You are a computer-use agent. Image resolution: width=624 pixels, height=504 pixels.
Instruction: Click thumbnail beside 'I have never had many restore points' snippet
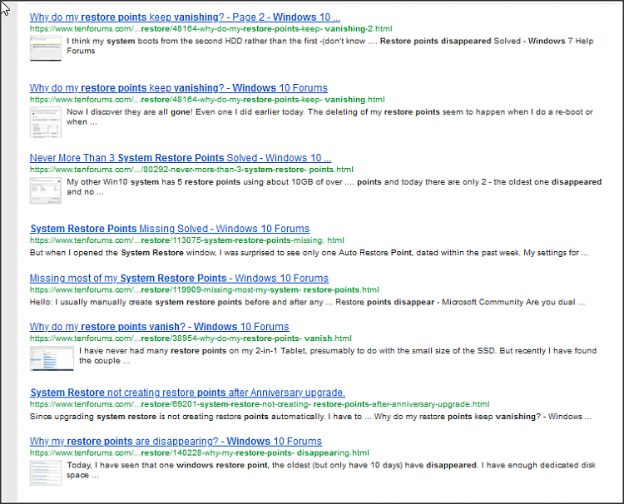click(x=52, y=358)
